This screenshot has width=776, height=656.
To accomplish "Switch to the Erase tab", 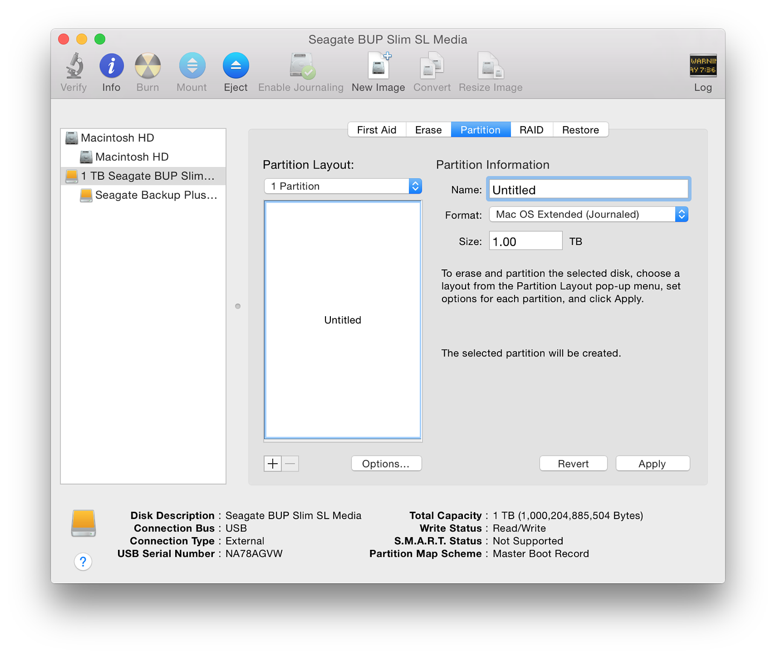I will click(428, 130).
